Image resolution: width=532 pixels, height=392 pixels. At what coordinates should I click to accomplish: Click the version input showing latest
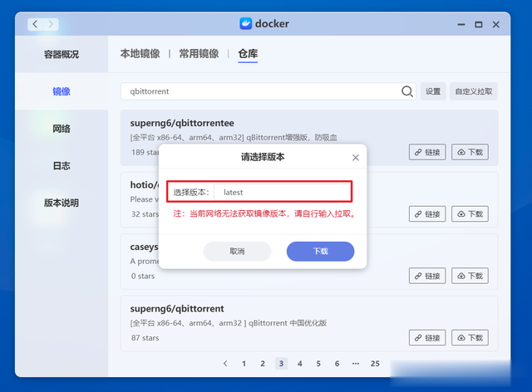(283, 193)
